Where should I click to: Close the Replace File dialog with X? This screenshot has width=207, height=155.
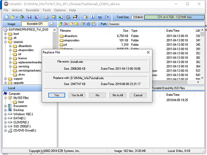(148, 53)
